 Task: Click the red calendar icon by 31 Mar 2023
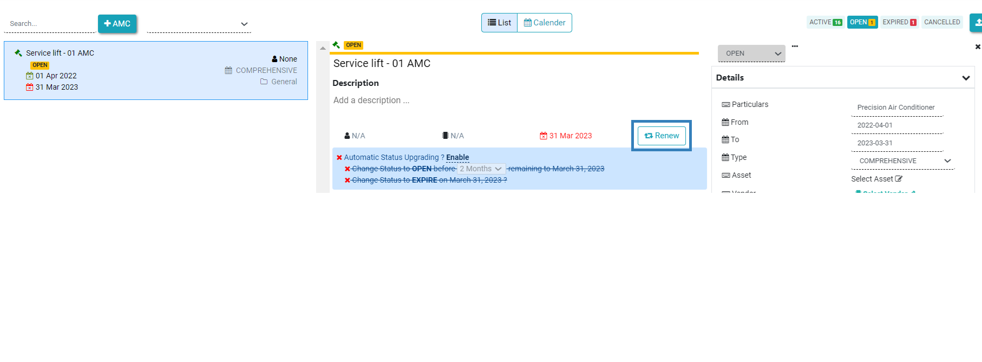click(543, 136)
